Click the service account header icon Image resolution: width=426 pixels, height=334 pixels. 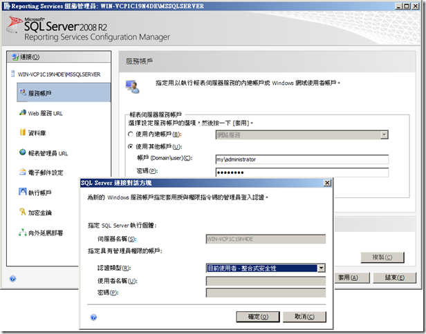coord(133,87)
